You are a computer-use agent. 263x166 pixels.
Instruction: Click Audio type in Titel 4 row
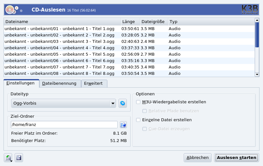(x=174, y=48)
